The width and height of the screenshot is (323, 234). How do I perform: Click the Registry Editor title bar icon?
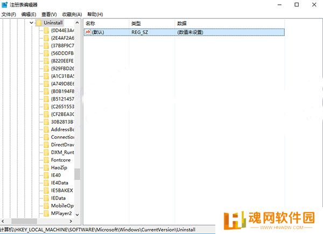[4, 4]
